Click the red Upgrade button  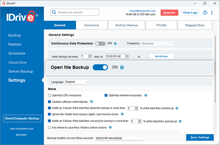click(169, 13)
